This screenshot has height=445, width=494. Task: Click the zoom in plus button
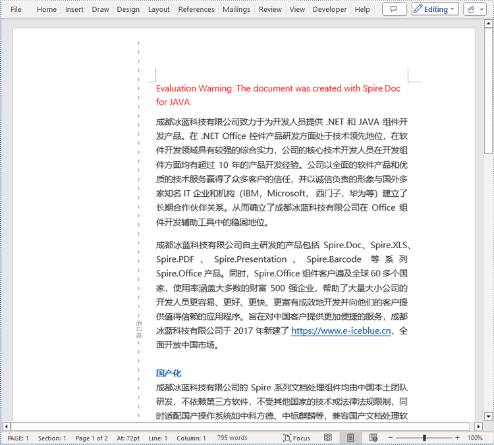click(x=458, y=438)
